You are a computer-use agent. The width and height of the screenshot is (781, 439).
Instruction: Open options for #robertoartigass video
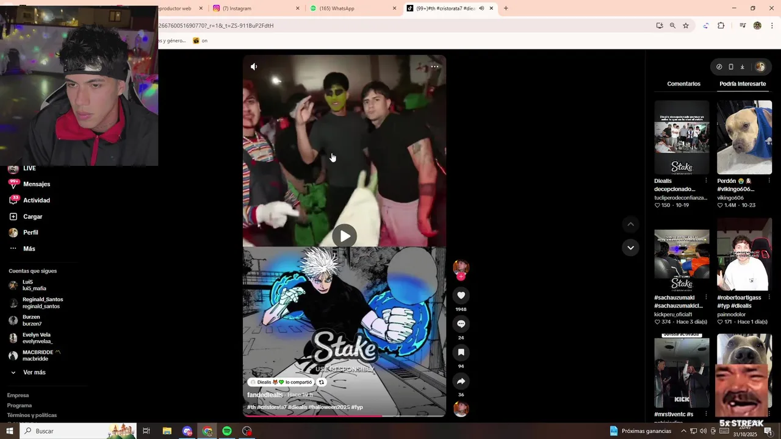(x=769, y=298)
